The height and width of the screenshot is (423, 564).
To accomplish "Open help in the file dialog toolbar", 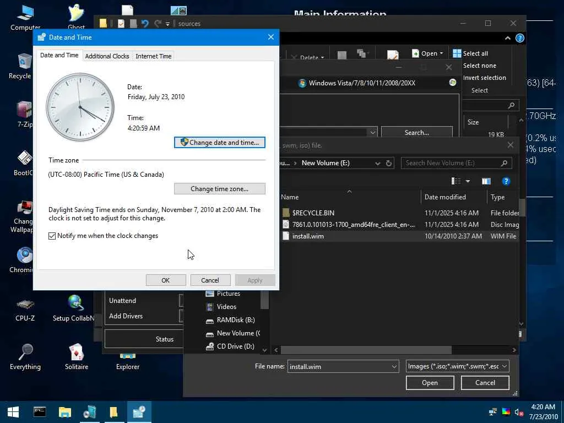I will [x=506, y=181].
